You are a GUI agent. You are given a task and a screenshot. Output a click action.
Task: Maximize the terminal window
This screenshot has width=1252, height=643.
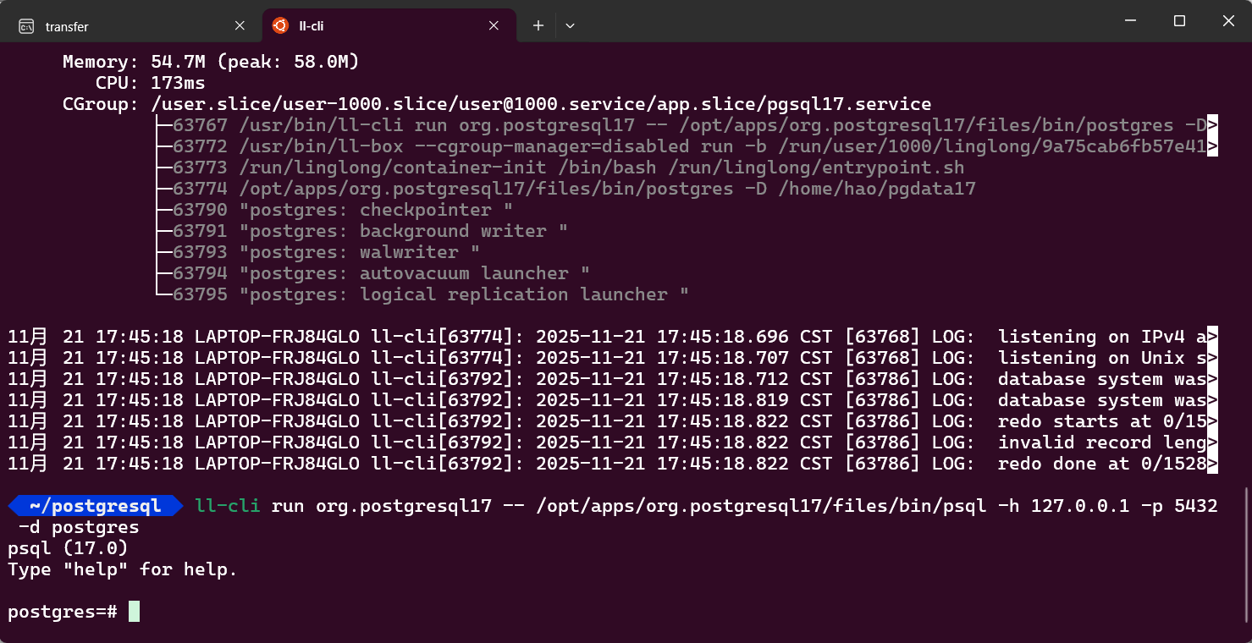point(1179,21)
